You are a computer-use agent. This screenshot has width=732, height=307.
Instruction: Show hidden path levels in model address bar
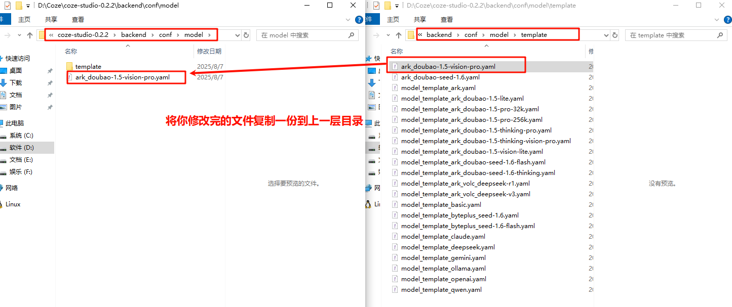[51, 35]
